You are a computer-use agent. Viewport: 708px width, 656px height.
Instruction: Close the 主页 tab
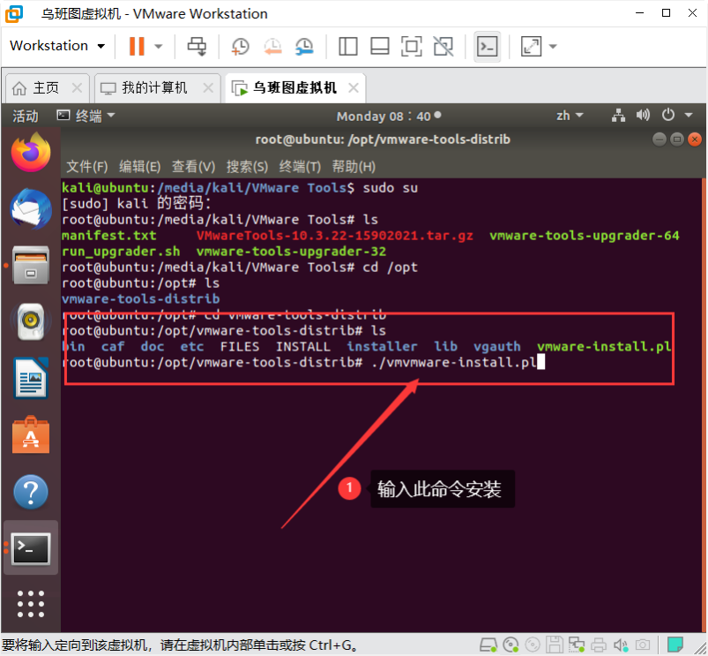[78, 87]
